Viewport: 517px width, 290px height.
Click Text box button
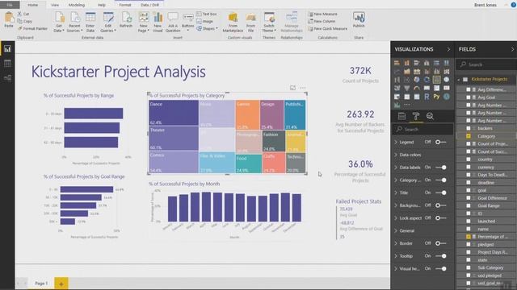coord(207,14)
